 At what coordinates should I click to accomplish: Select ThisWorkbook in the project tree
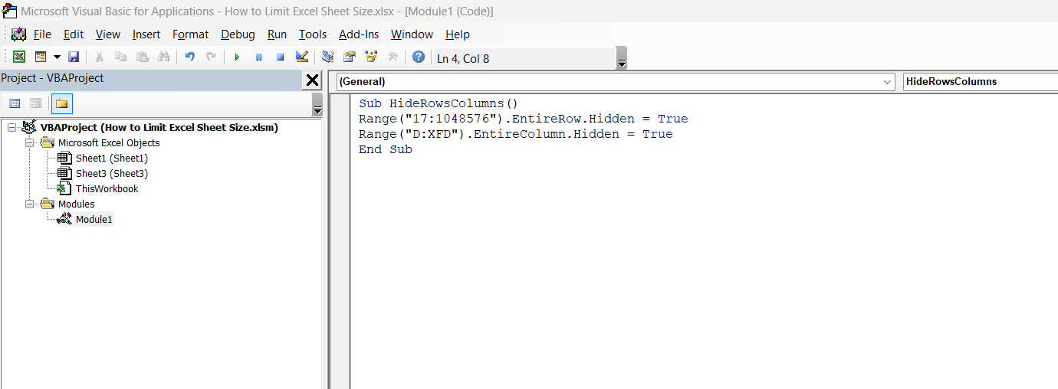(x=107, y=189)
